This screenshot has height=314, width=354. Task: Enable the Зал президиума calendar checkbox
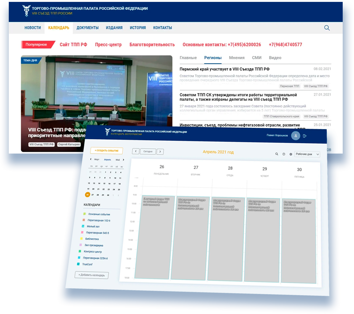81,245
